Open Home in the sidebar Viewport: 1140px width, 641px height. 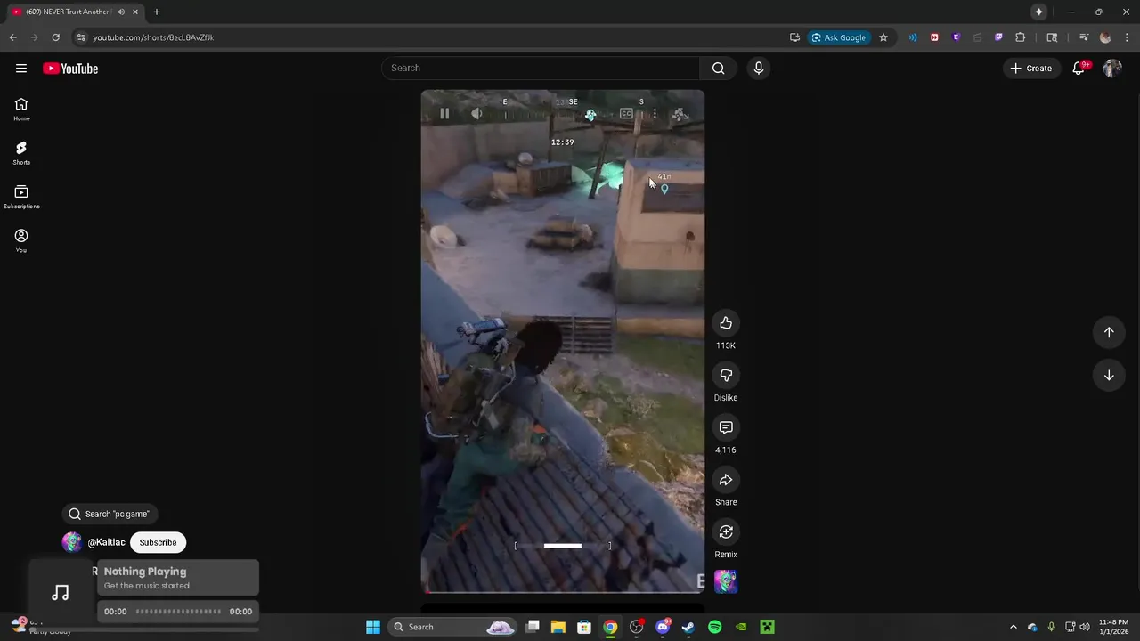click(x=21, y=110)
